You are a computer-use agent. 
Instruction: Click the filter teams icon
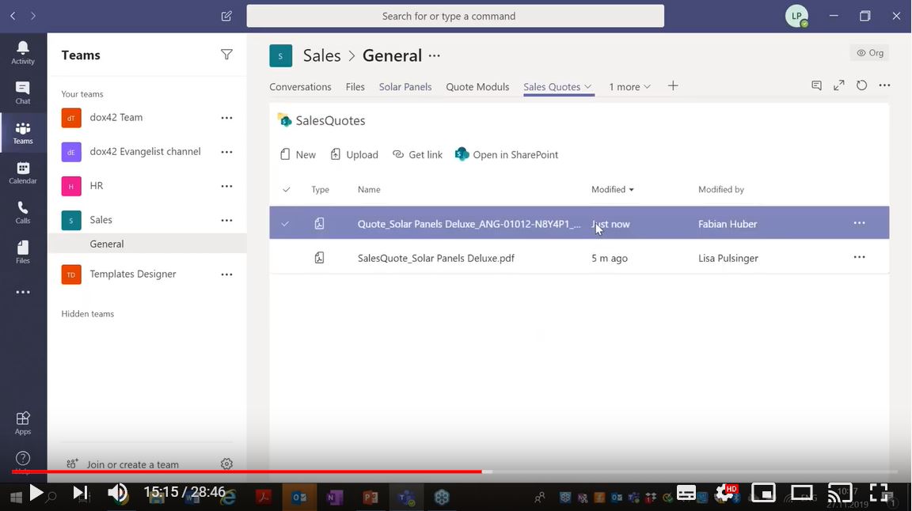[227, 55]
